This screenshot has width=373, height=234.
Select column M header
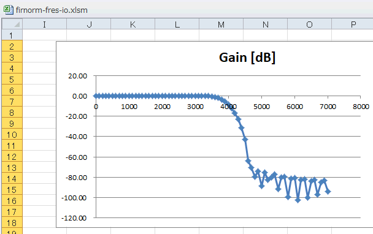tap(221, 25)
